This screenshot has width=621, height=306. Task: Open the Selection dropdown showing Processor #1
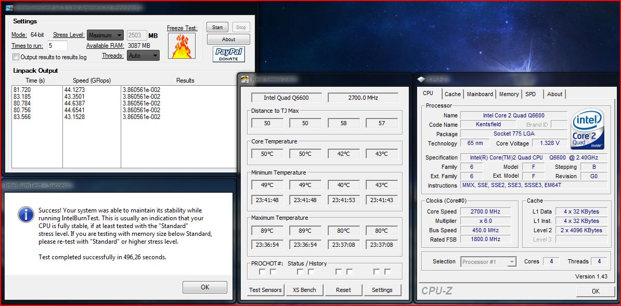489,262
